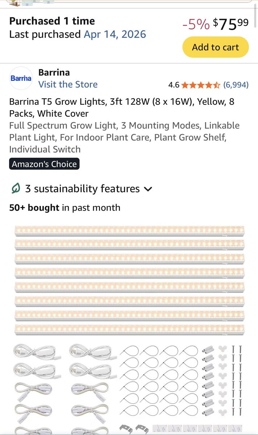Image resolution: width=258 pixels, height=435 pixels.
Task: Click the green sustainability leaf icon
Action: (x=16, y=188)
